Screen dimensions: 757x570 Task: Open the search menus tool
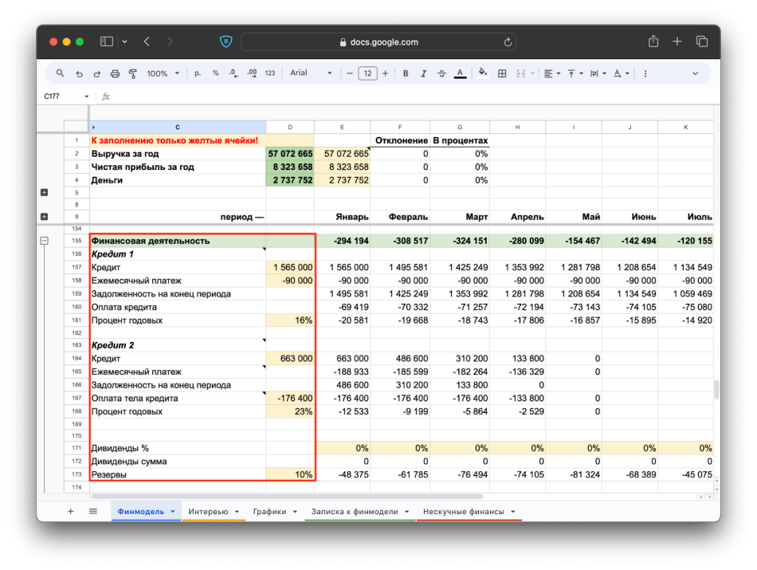pos(60,73)
